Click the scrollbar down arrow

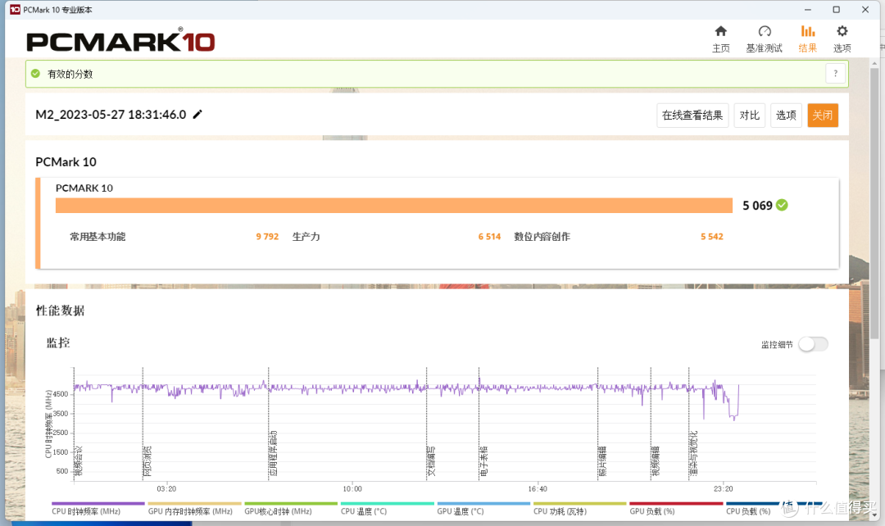(875, 515)
